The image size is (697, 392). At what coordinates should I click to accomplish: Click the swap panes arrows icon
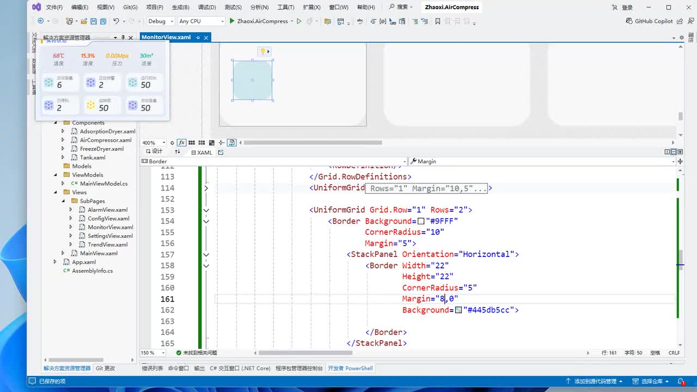178,152
